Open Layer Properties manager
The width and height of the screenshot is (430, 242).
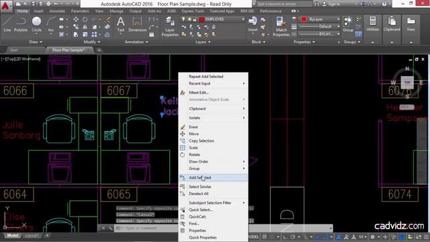click(x=170, y=26)
